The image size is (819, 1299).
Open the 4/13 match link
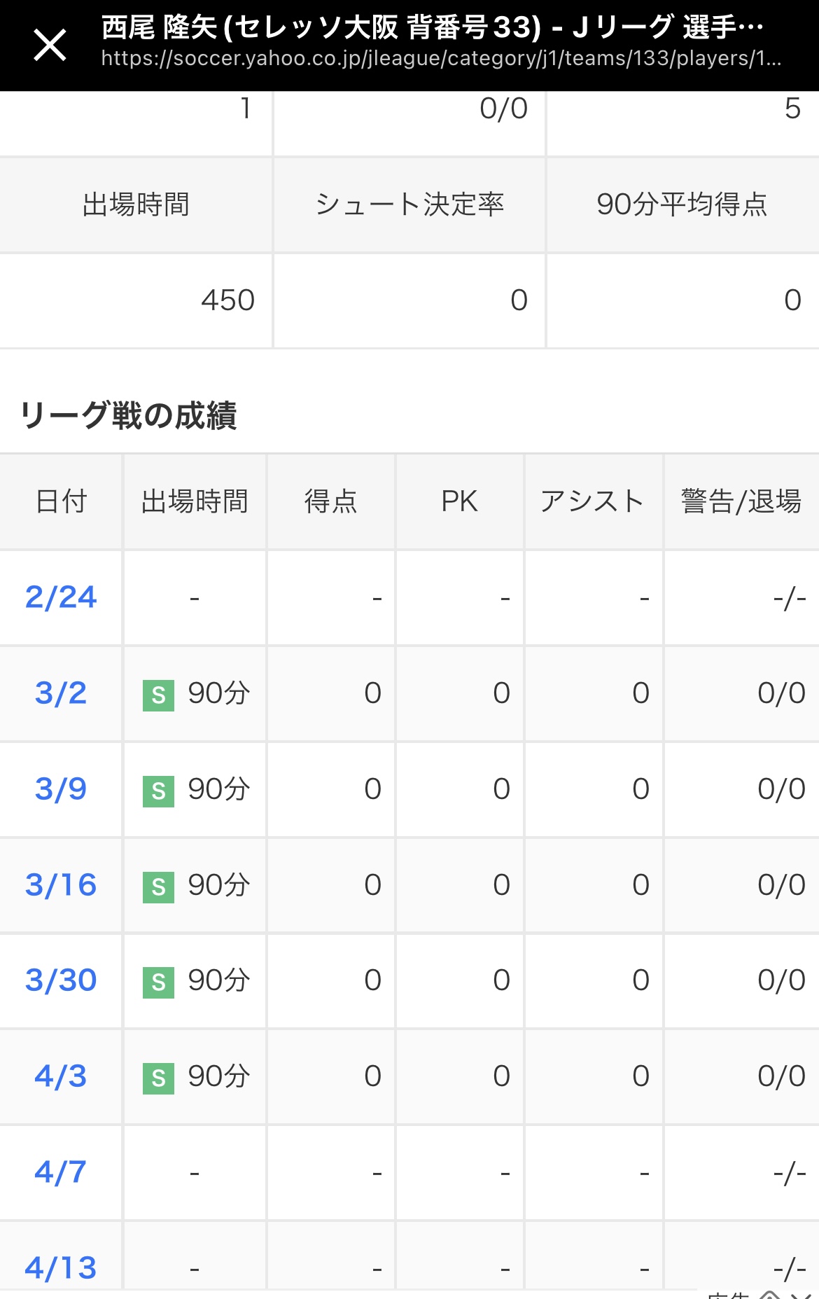coord(61,1268)
